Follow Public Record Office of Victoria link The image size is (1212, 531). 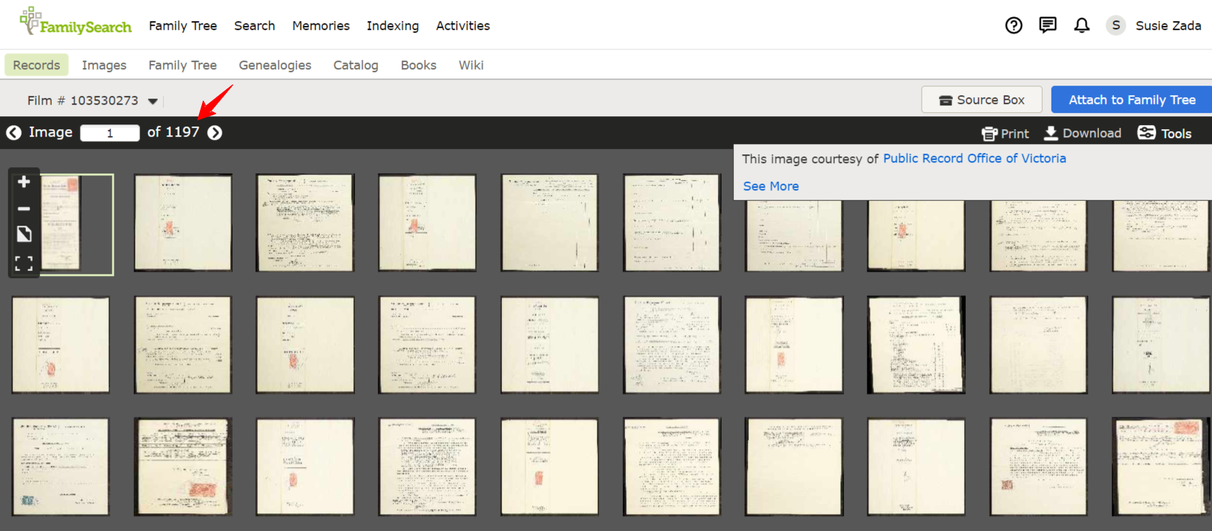(974, 158)
